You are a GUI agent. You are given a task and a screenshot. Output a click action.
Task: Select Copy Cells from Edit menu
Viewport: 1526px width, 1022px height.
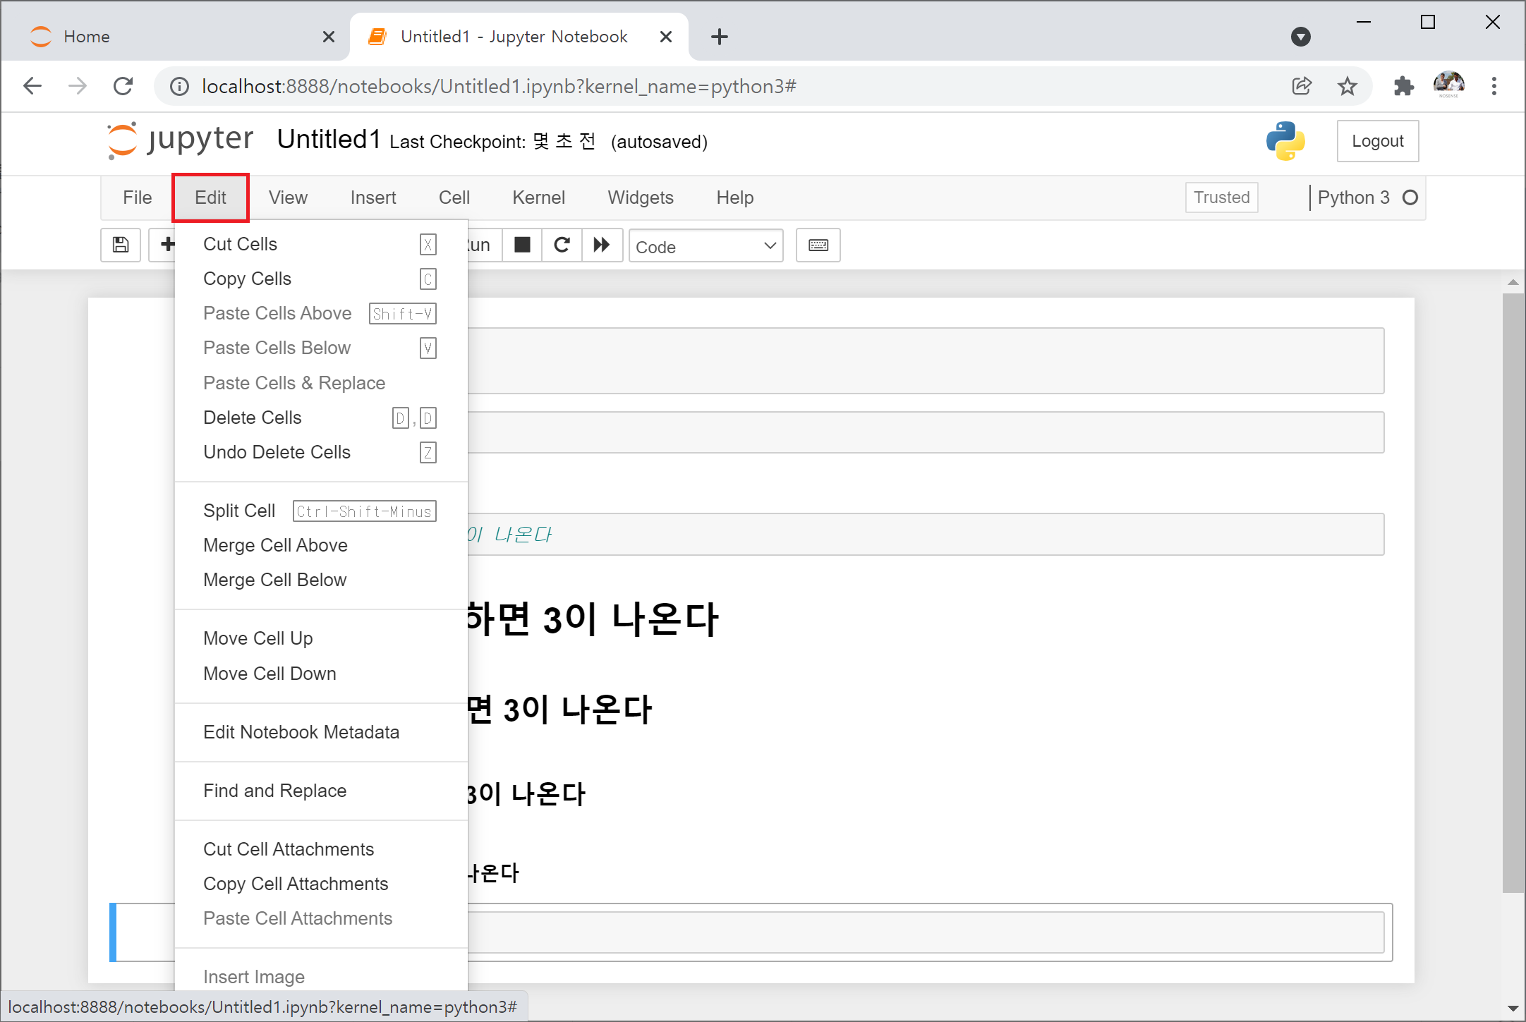pos(247,279)
